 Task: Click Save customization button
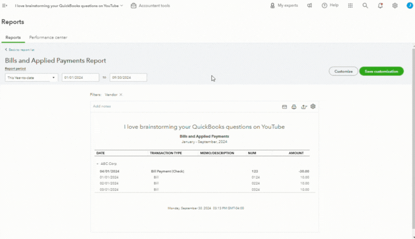[x=381, y=71]
